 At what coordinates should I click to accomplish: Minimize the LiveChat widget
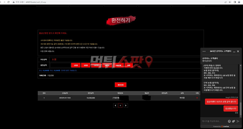[234, 51]
